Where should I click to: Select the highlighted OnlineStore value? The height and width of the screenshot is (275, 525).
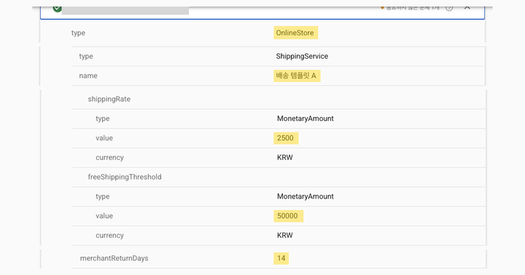(x=295, y=33)
